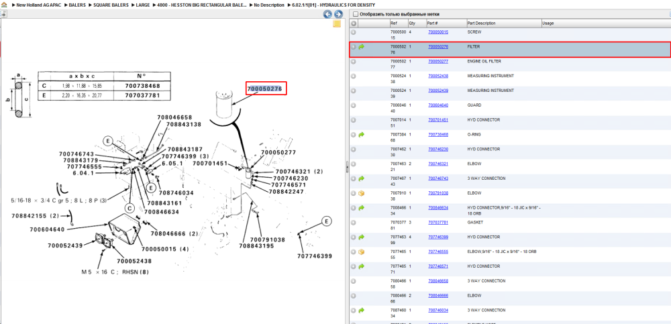Viewport: 671px width, 324px height.
Task: Select O-ring table number 700738468
Action: pyautogui.click(x=142, y=86)
